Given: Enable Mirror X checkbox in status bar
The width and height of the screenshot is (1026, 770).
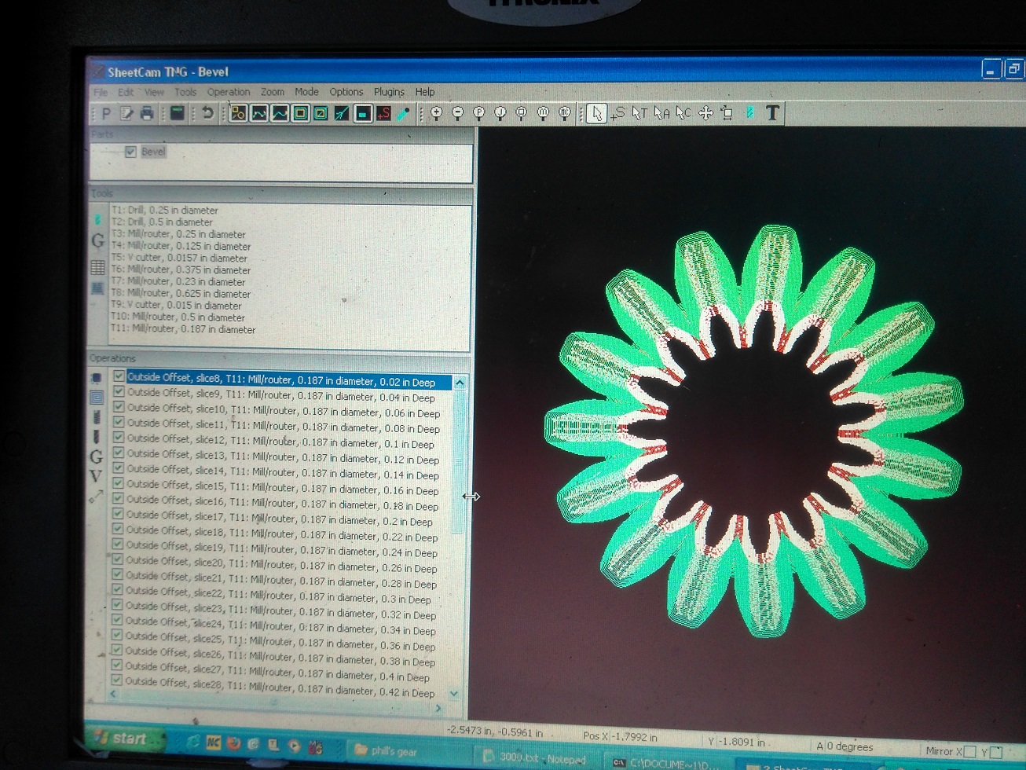Looking at the screenshot, I should click(x=969, y=751).
